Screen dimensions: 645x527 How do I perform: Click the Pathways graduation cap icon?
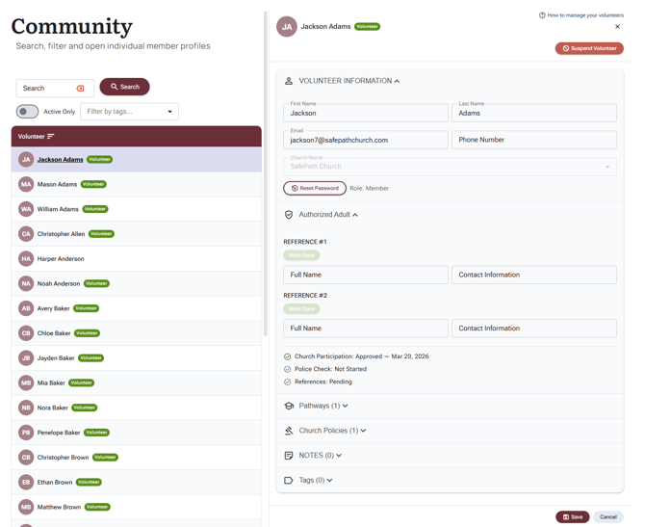(x=289, y=406)
